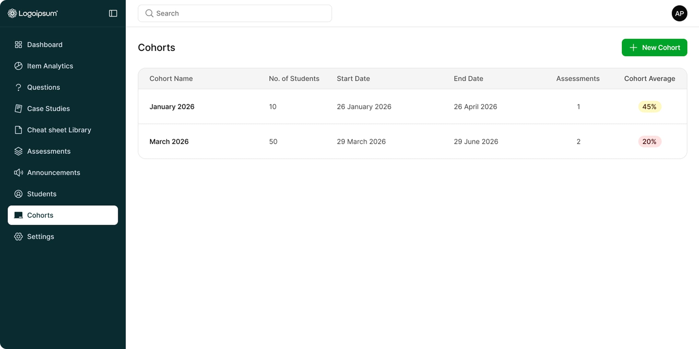Click the 45% cohort average badge

click(649, 107)
